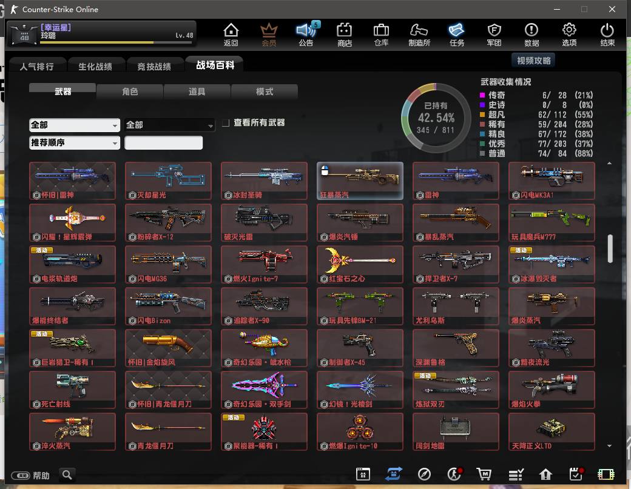The image size is (631, 489).
Task: Click the film strip icon in bottom bar
Action: tap(606, 474)
